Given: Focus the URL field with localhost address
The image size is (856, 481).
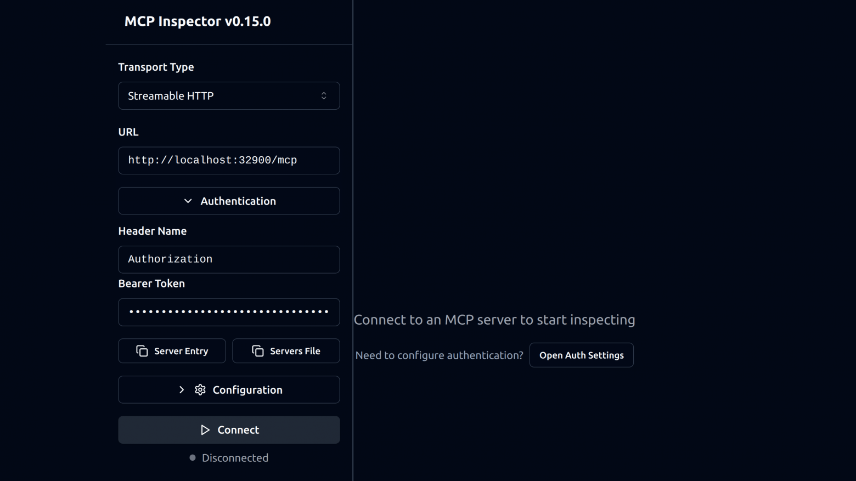Looking at the screenshot, I should 229,161.
